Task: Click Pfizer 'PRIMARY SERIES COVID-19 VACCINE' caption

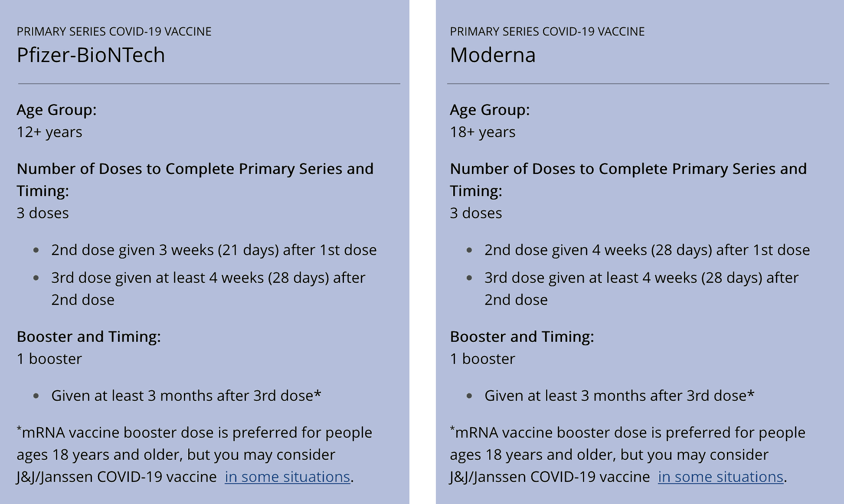Action: [114, 31]
